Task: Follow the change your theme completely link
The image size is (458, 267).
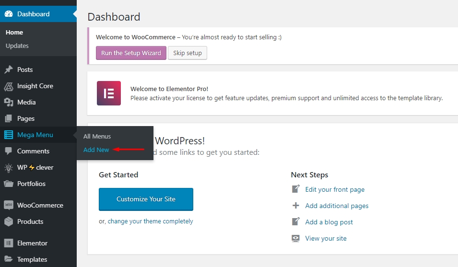Action: point(150,221)
